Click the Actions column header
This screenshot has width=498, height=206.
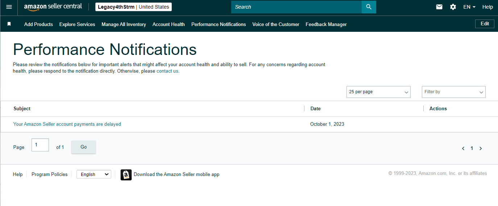click(438, 108)
